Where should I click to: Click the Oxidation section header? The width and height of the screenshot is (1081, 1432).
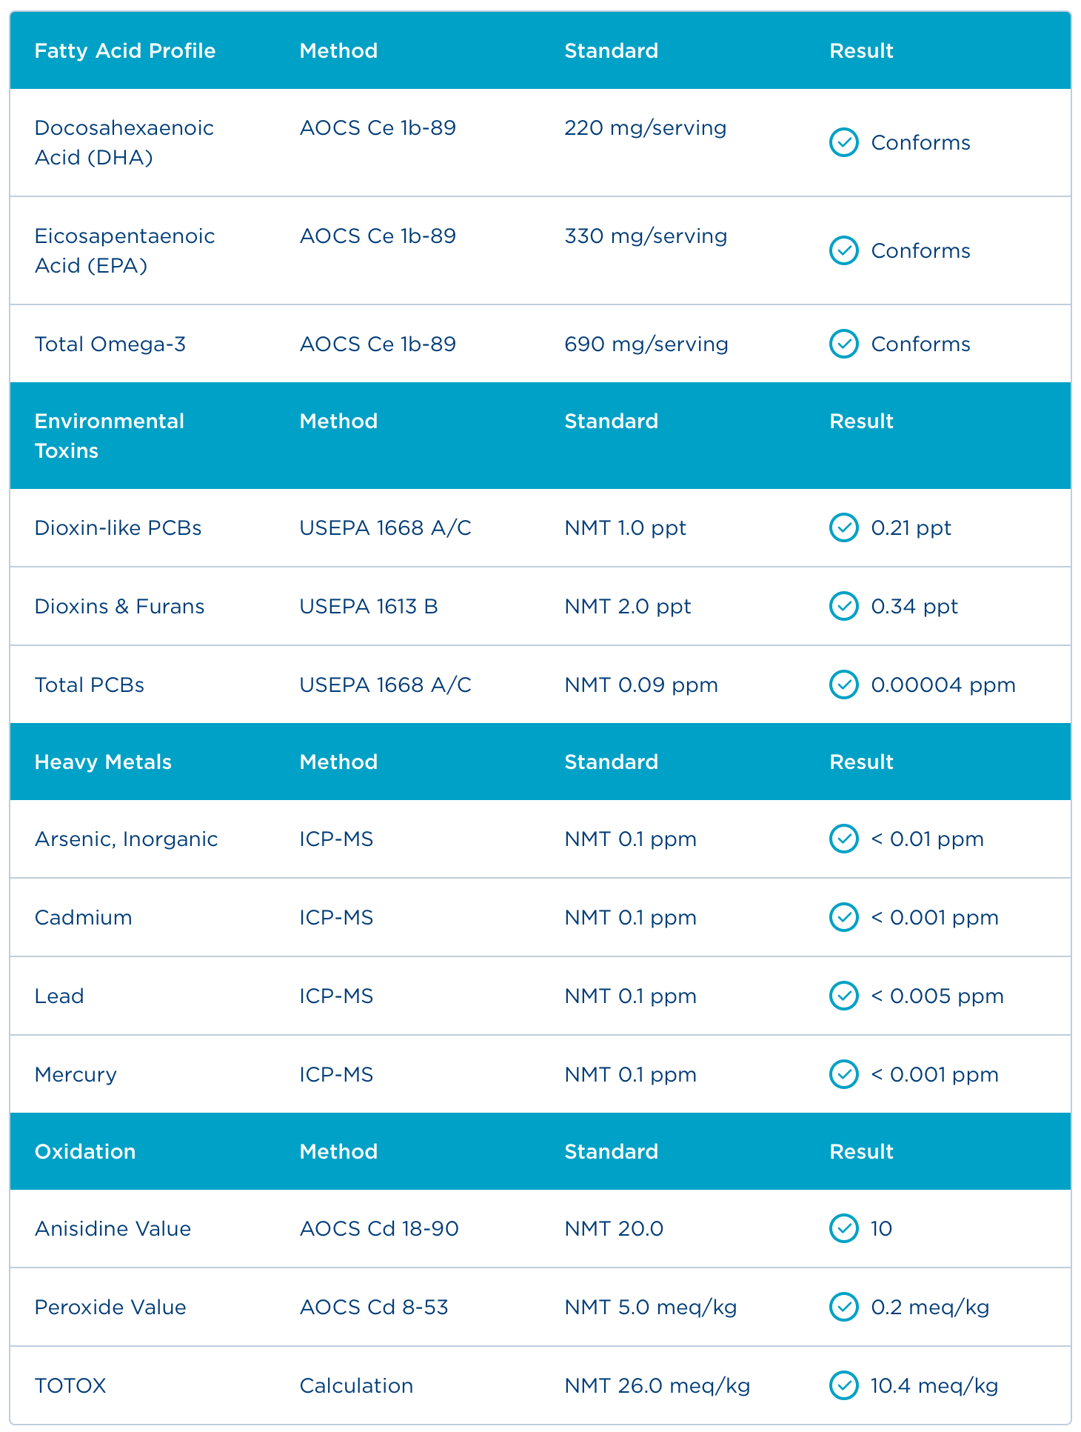(x=85, y=1151)
